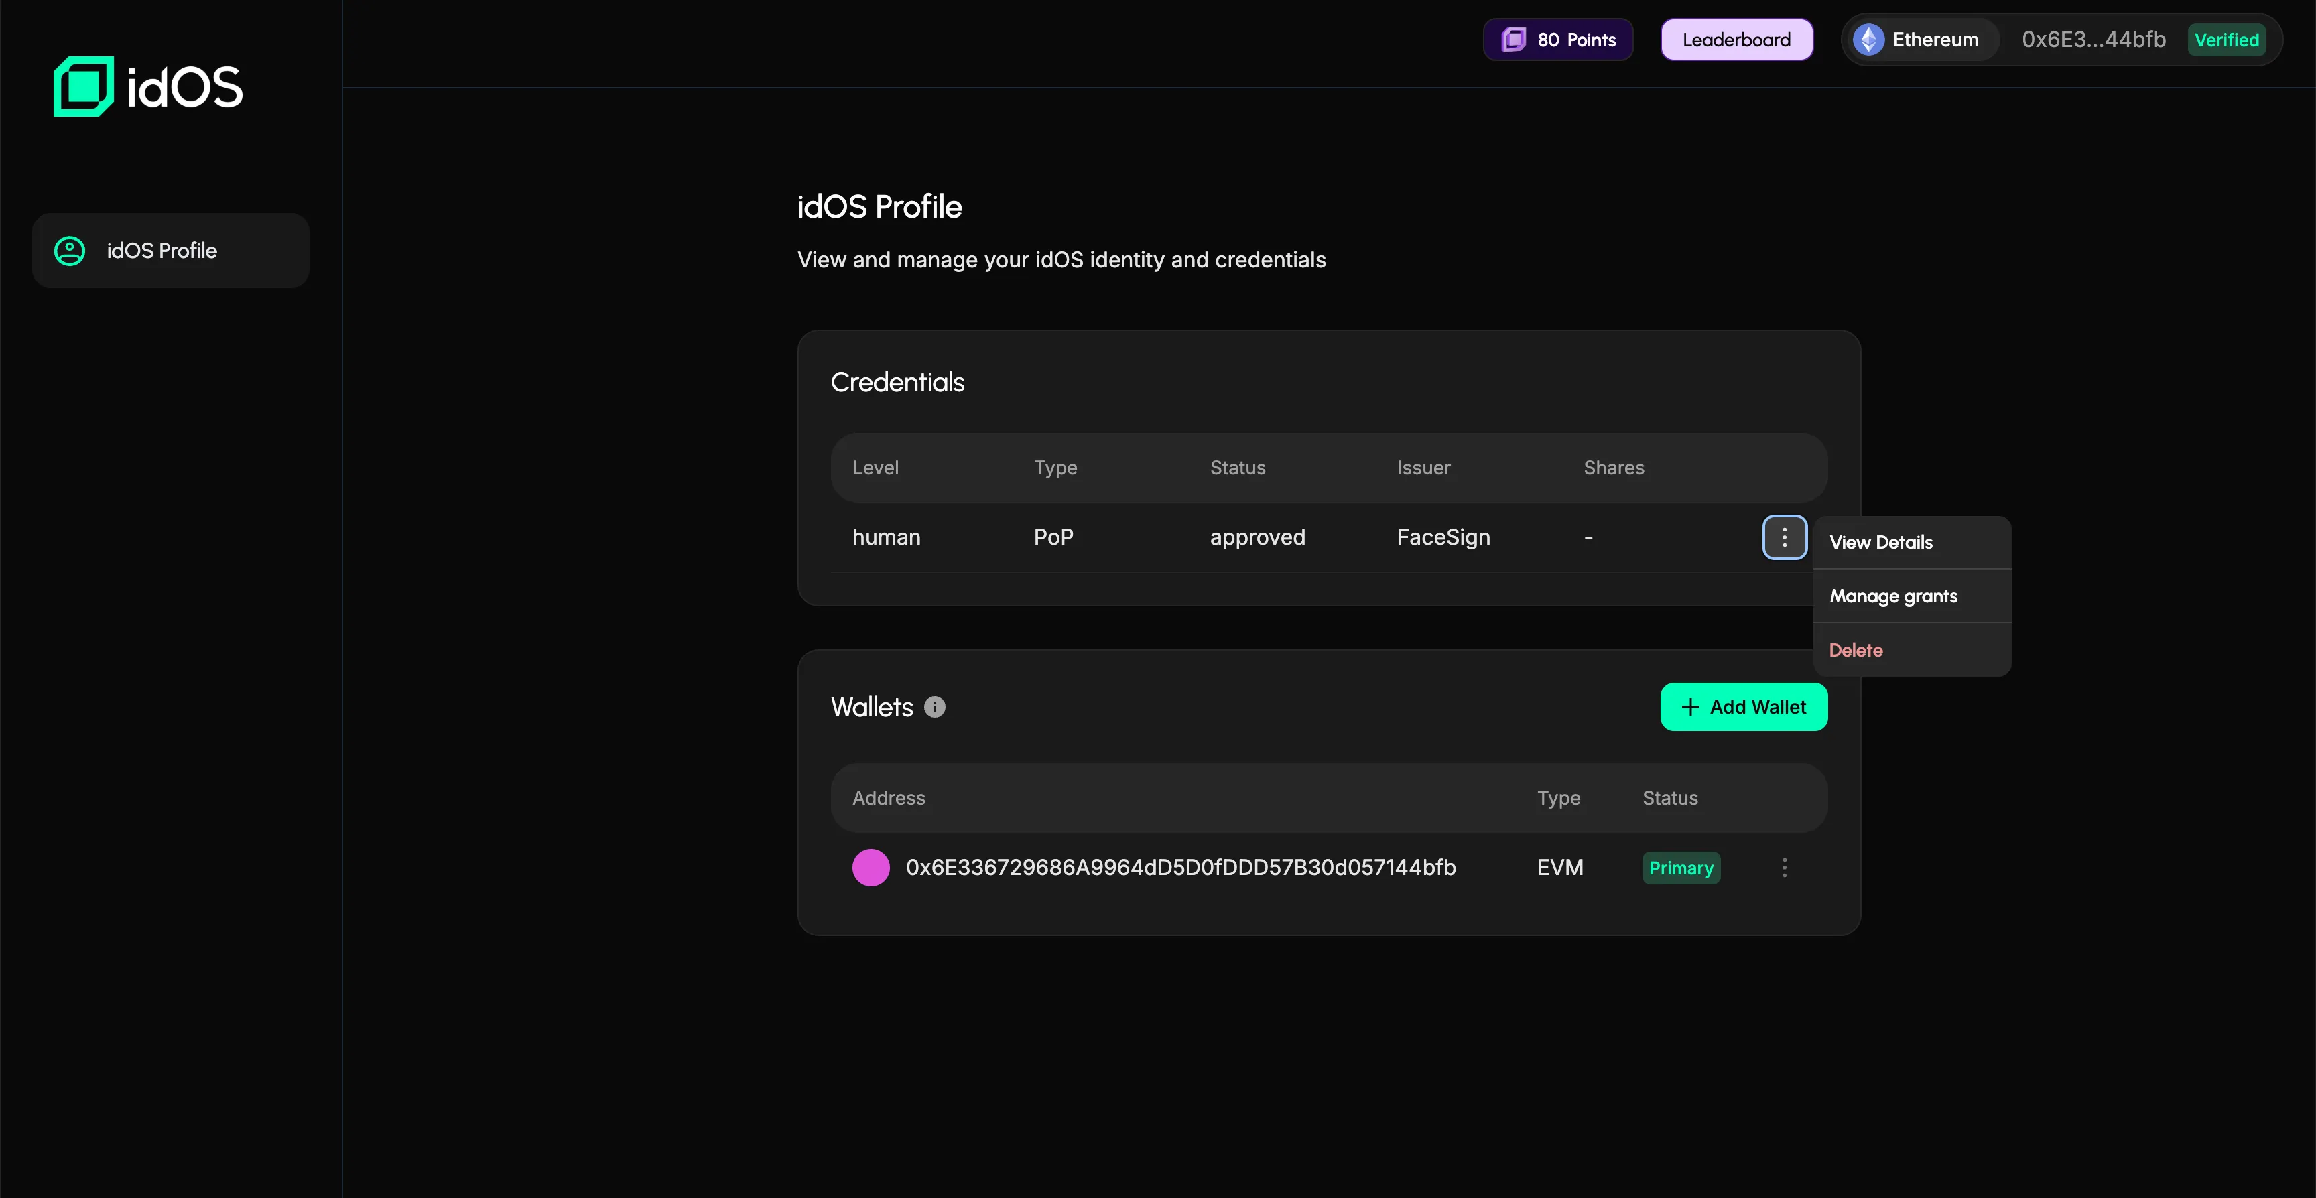Click the Ethereum network icon
Viewport: 2316px width, 1198px height.
tap(1868, 40)
